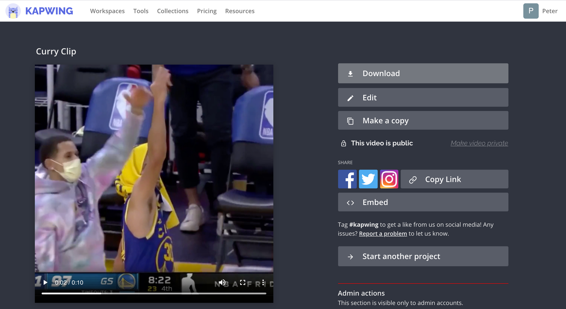Image resolution: width=566 pixels, height=309 pixels.
Task: Share video on Instagram
Action: point(389,179)
